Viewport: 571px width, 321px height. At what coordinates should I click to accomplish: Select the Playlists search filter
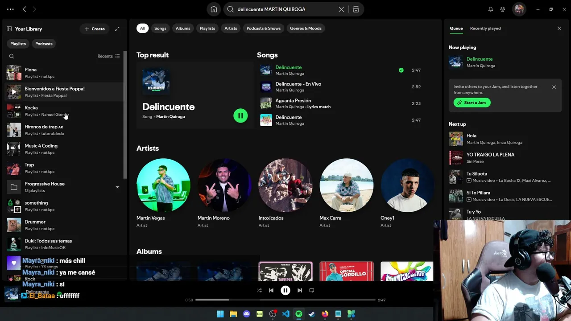(x=207, y=28)
